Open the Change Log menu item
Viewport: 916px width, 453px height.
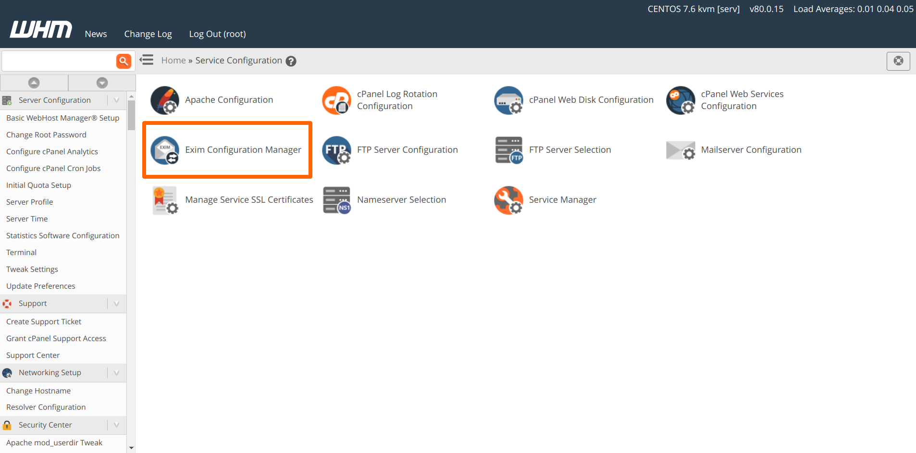[148, 34]
